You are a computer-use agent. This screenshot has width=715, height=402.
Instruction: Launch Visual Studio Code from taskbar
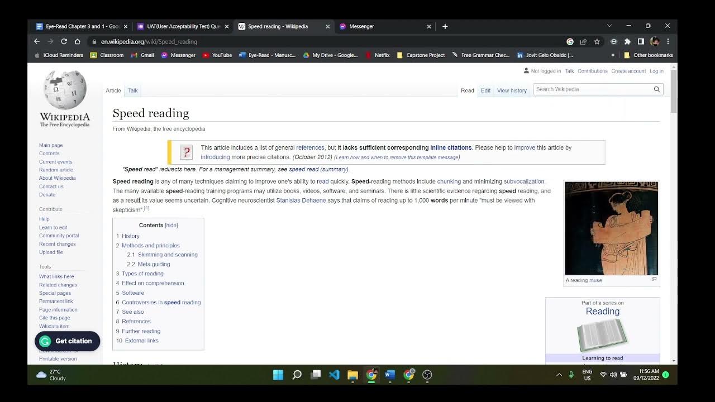[x=334, y=375]
